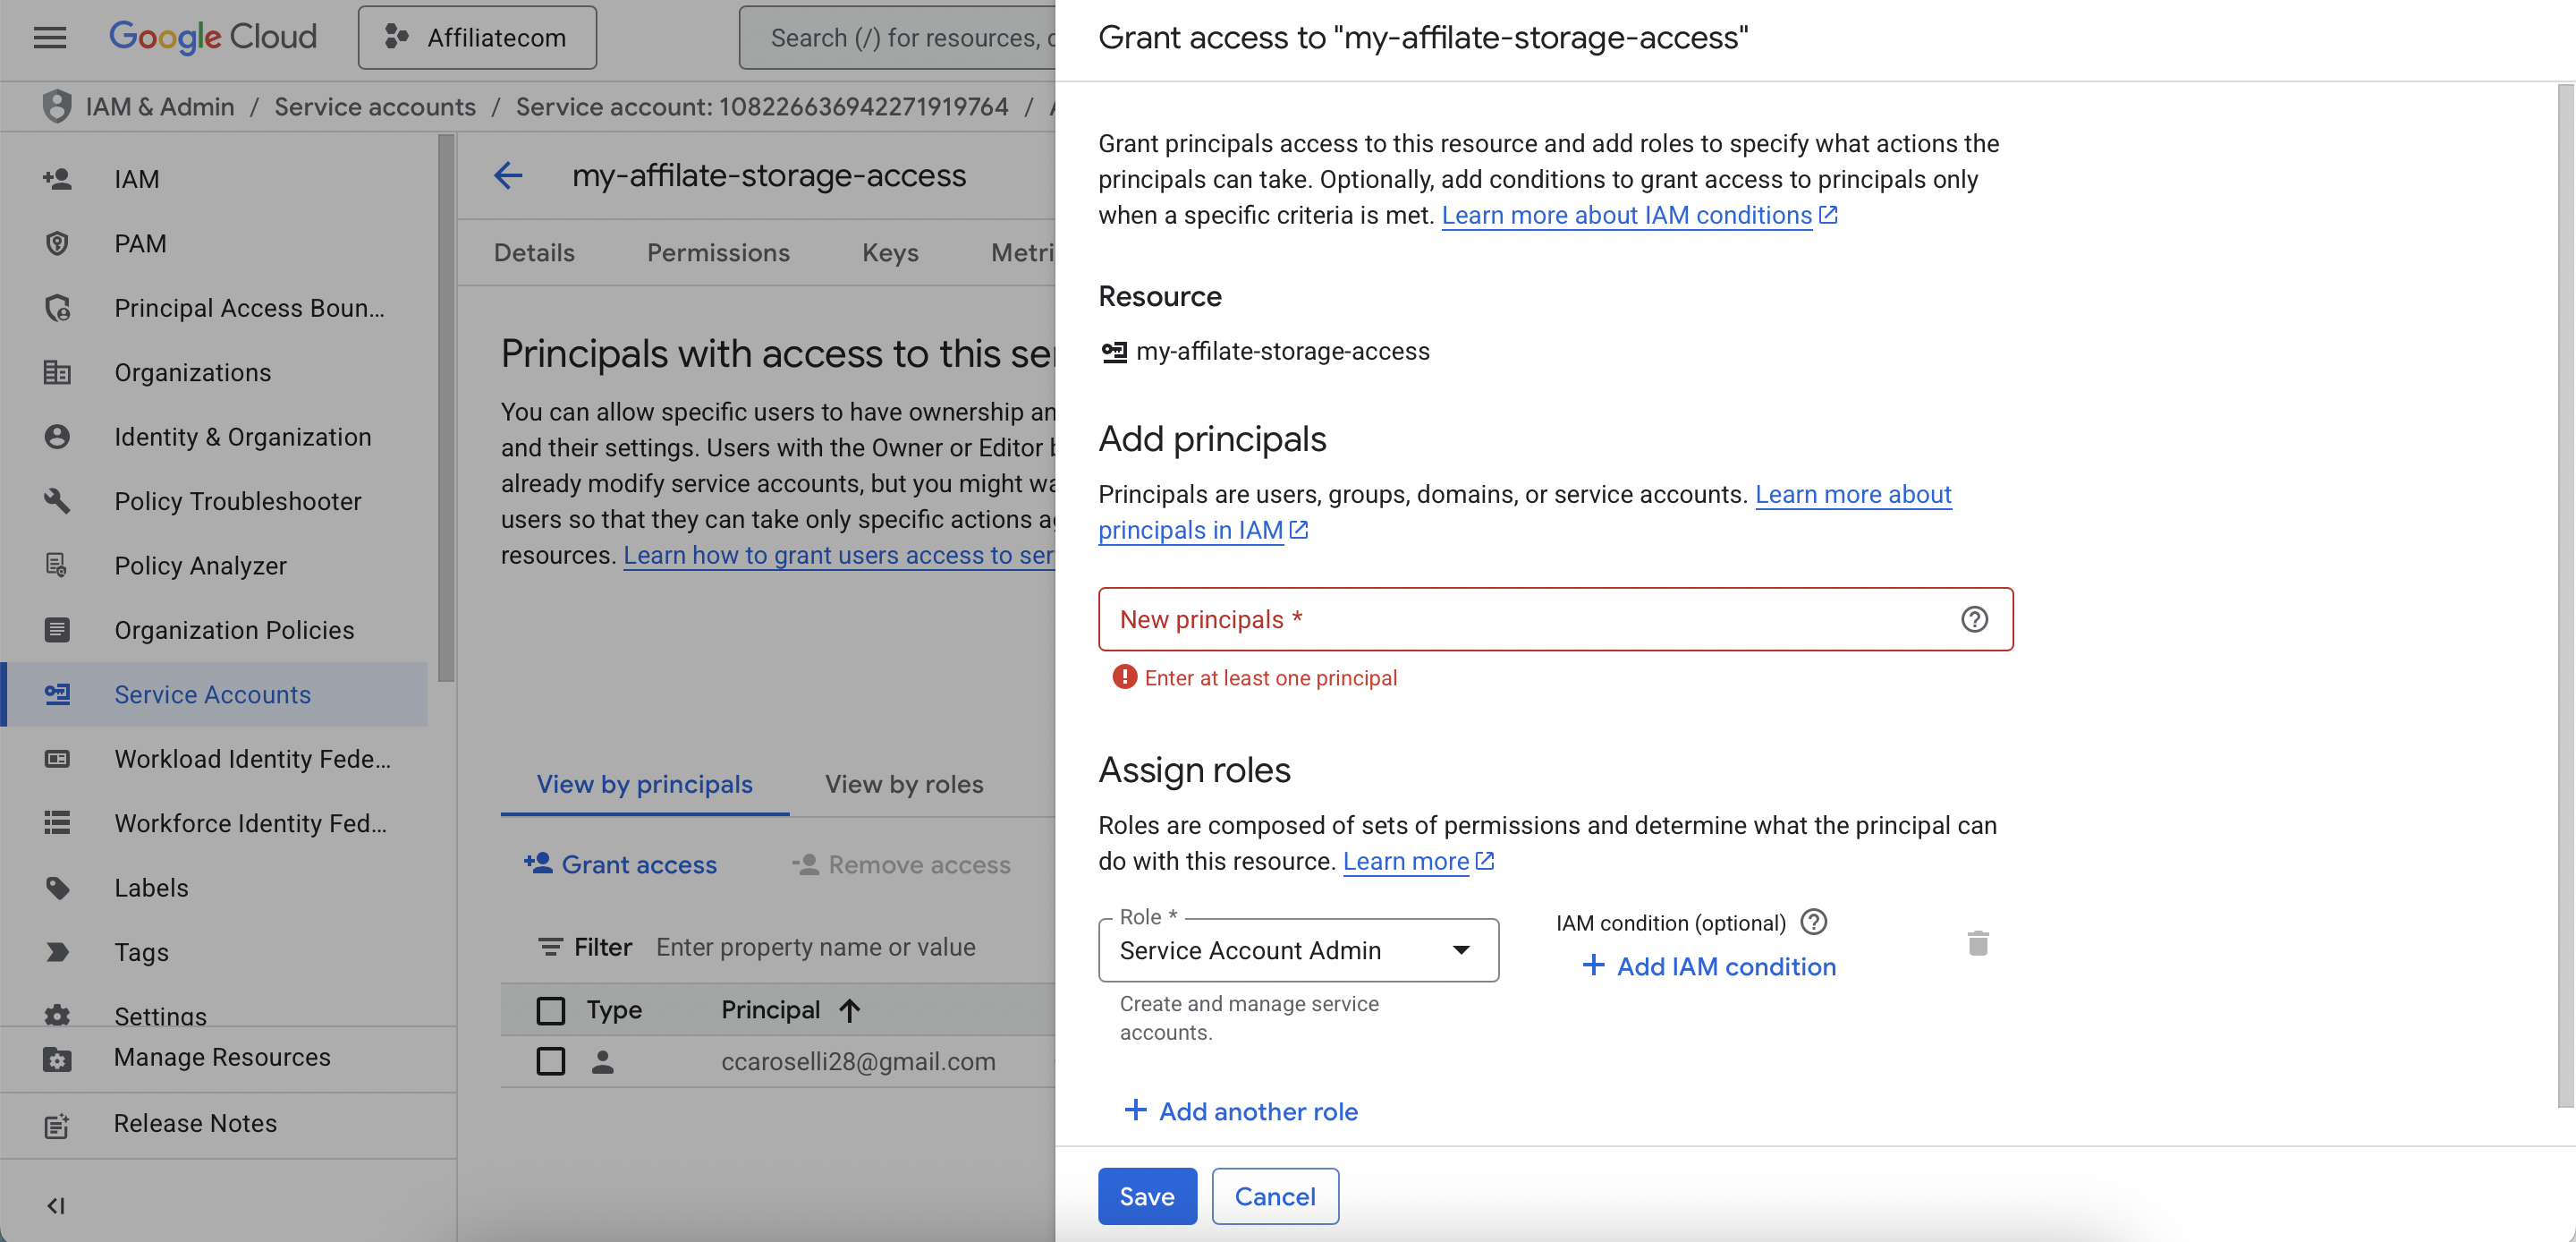Viewport: 2576px width, 1242px height.
Task: Click the New principals help icon
Action: point(1974,619)
